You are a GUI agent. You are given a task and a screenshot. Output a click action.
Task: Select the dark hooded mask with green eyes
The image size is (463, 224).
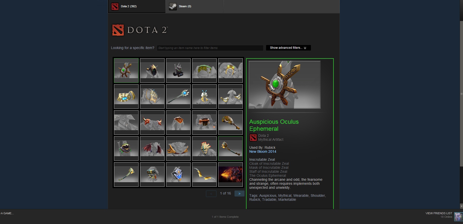click(152, 70)
